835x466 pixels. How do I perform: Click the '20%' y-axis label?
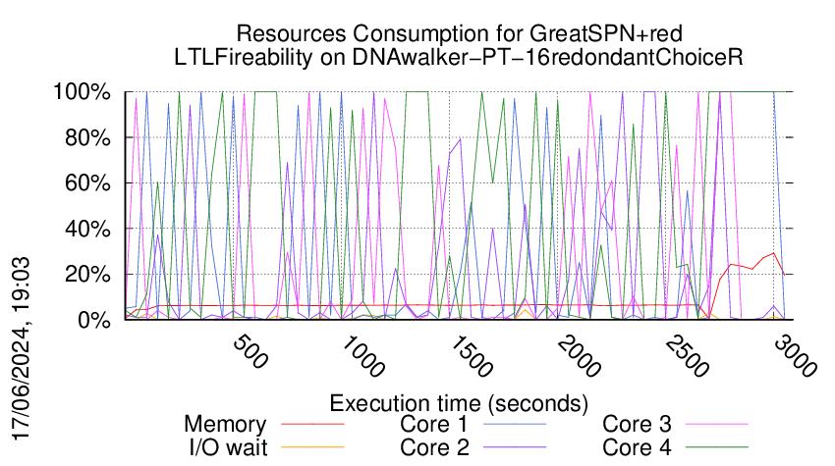click(87, 275)
